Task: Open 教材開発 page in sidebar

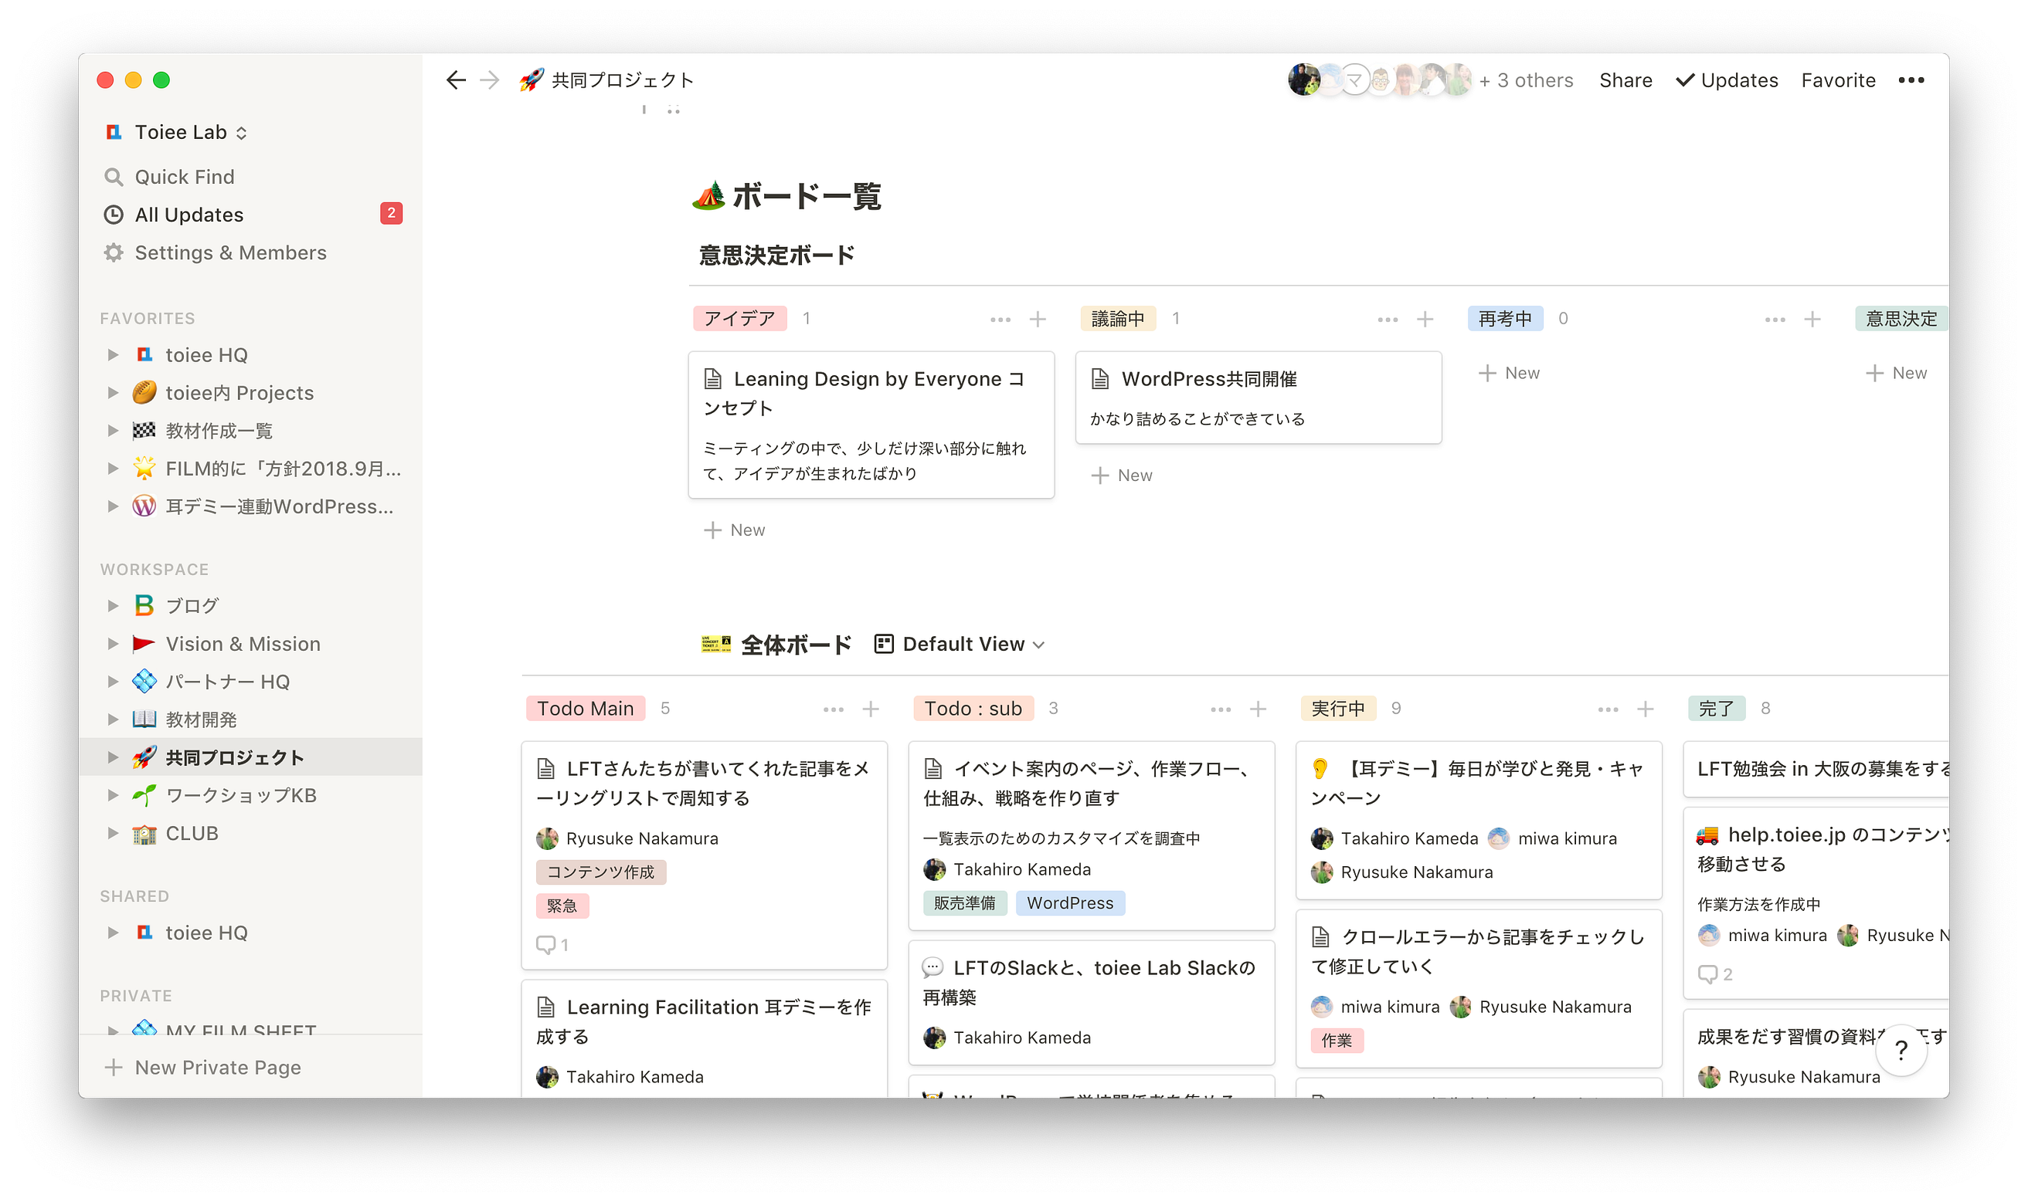Action: [x=250, y=720]
